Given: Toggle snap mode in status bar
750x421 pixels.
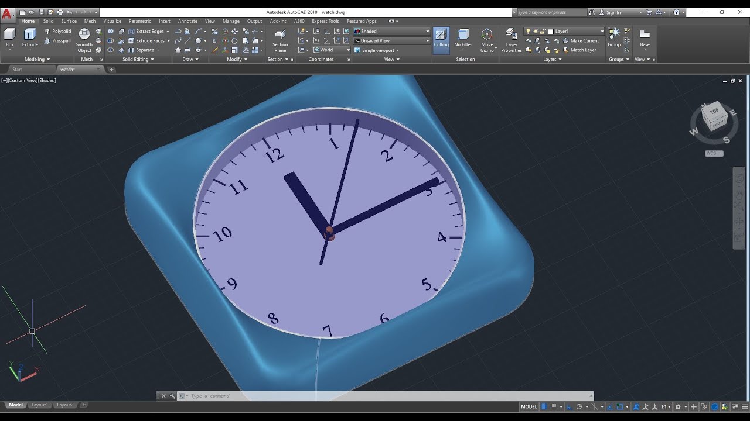Looking at the screenshot, I should tap(554, 406).
